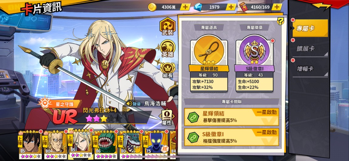This screenshot has height=161, width=349.
Task: Tap the 組長 crown icon
Action: tap(168, 70)
